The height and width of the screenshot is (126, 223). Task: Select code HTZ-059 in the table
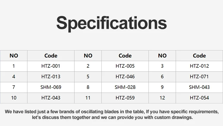tap(125, 98)
